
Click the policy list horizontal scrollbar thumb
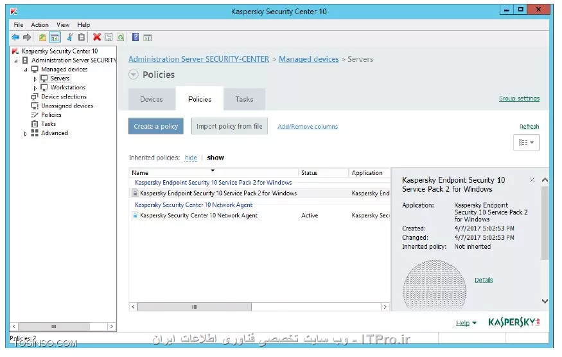click(194, 307)
